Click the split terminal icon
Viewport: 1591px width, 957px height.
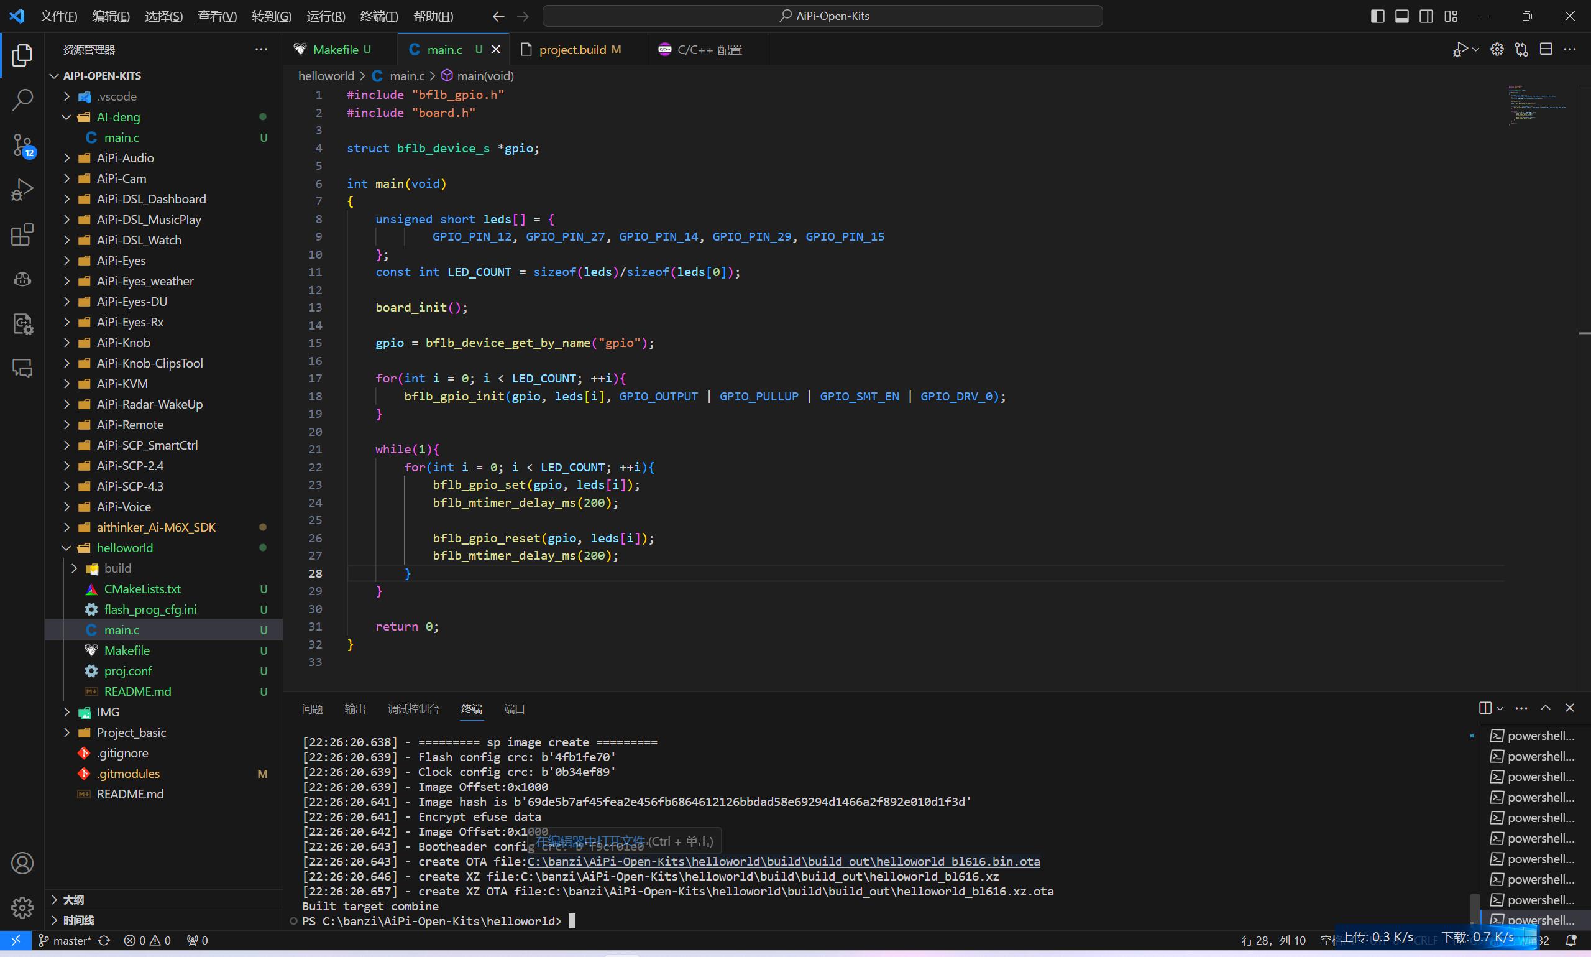point(1485,708)
